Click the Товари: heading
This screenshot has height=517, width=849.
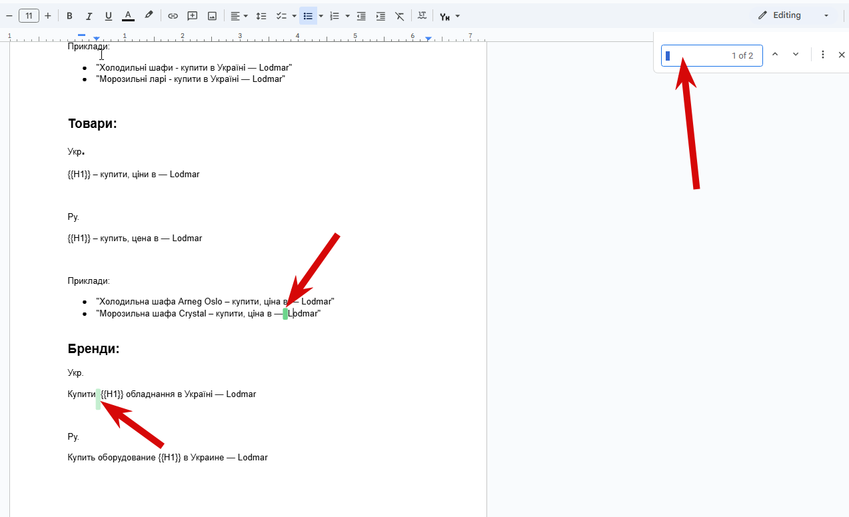pos(93,123)
